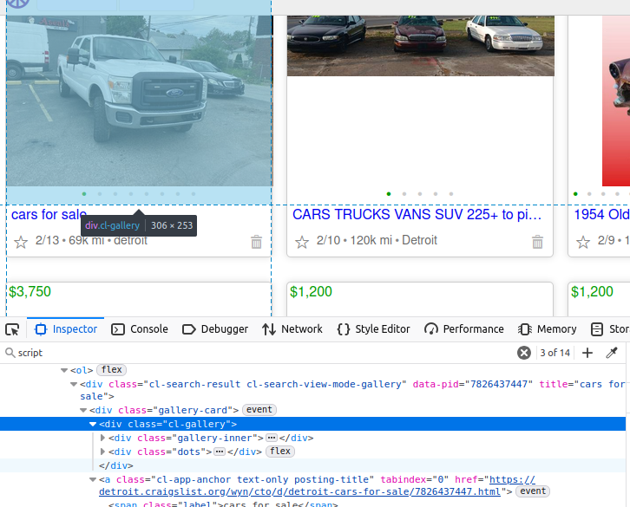630x507 pixels.
Task: Switch to the Debugger tab
Action: pos(215,329)
